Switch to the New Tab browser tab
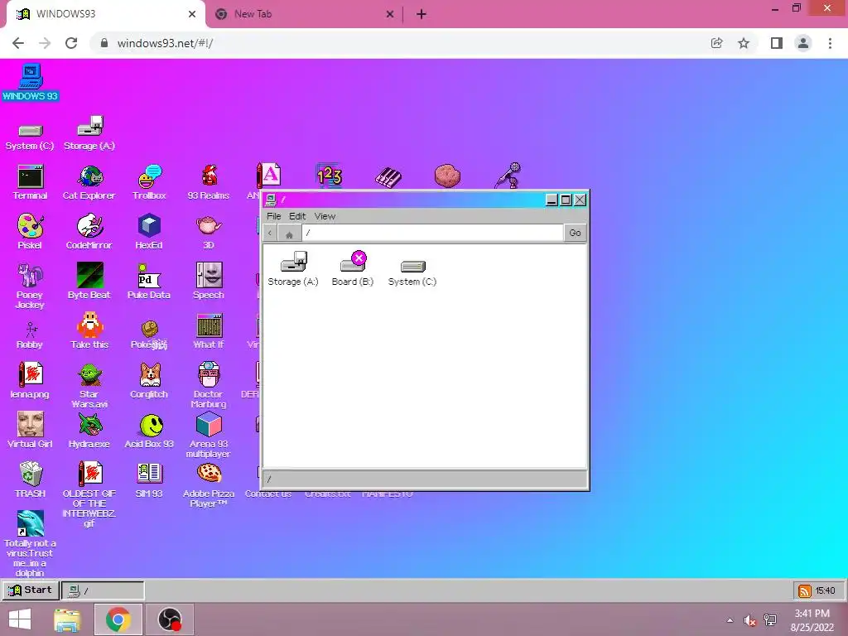Screen dimensions: 848x636 305,14
